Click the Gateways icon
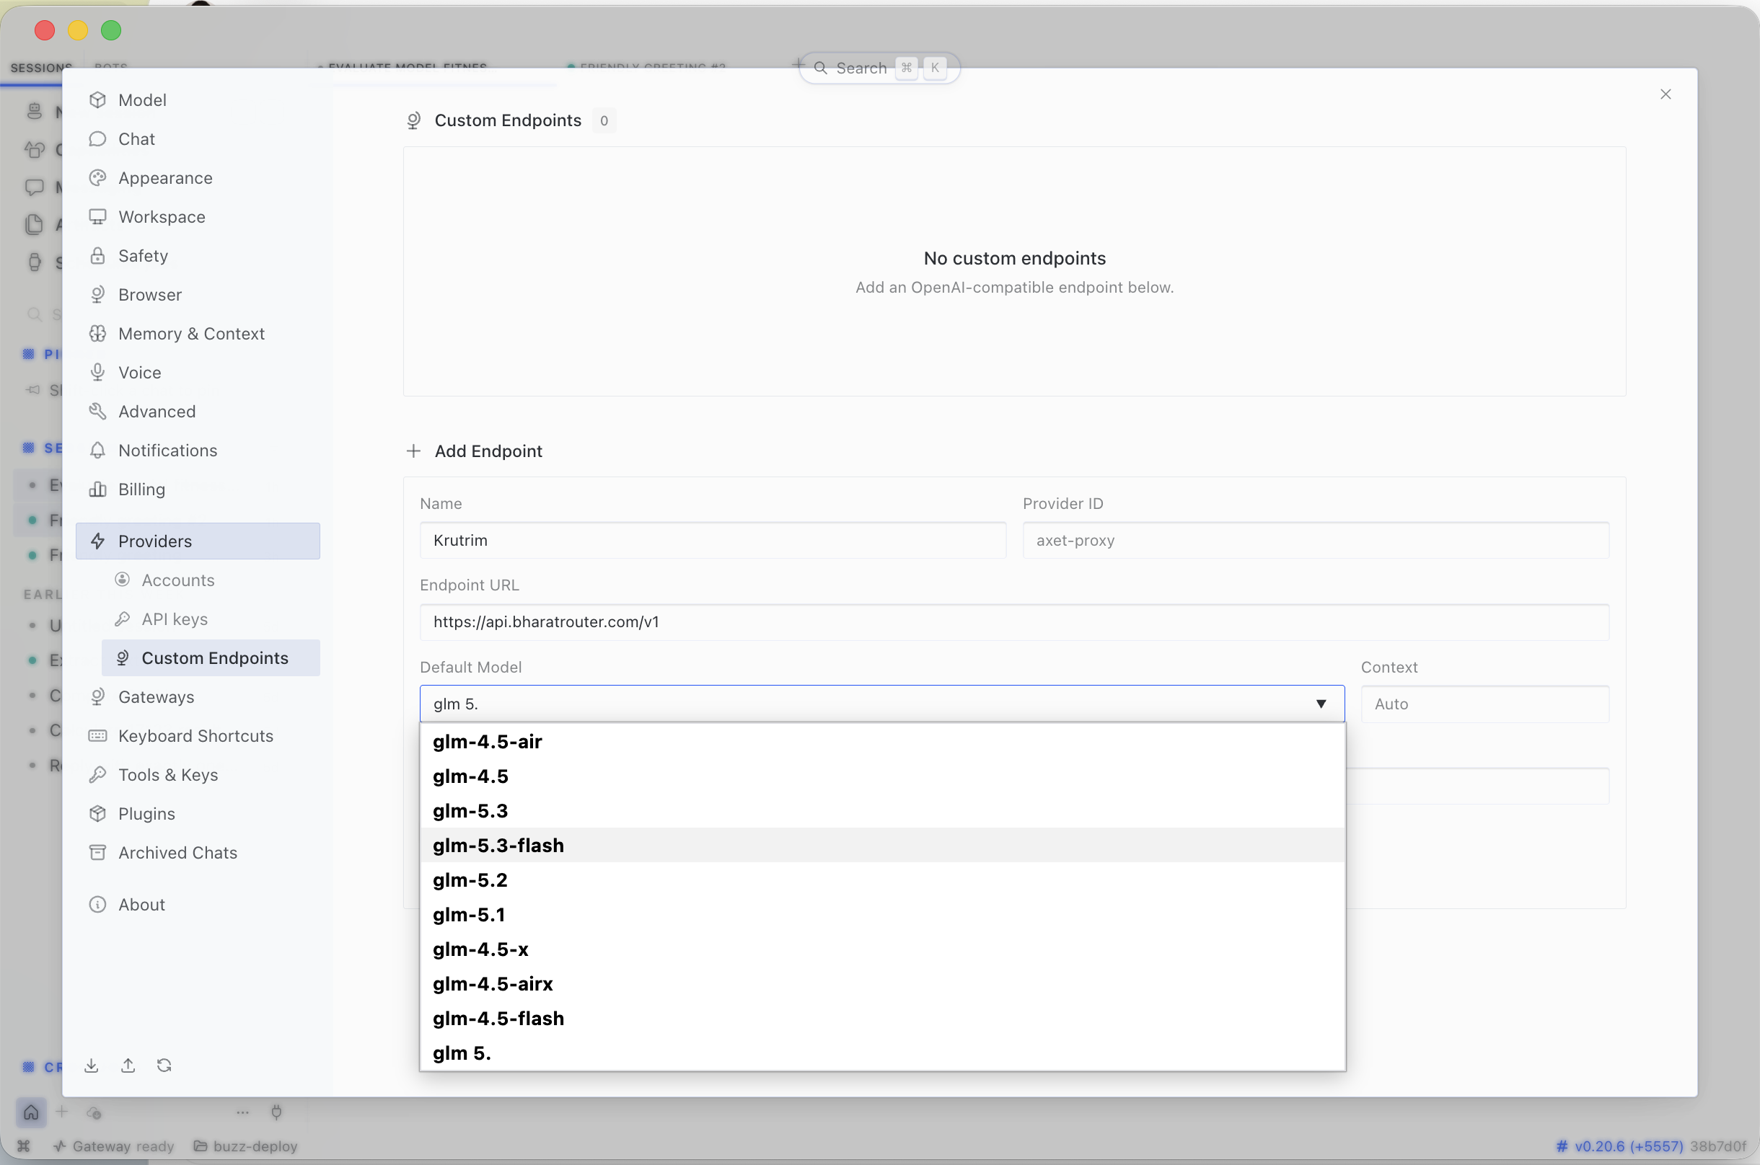 tap(97, 696)
